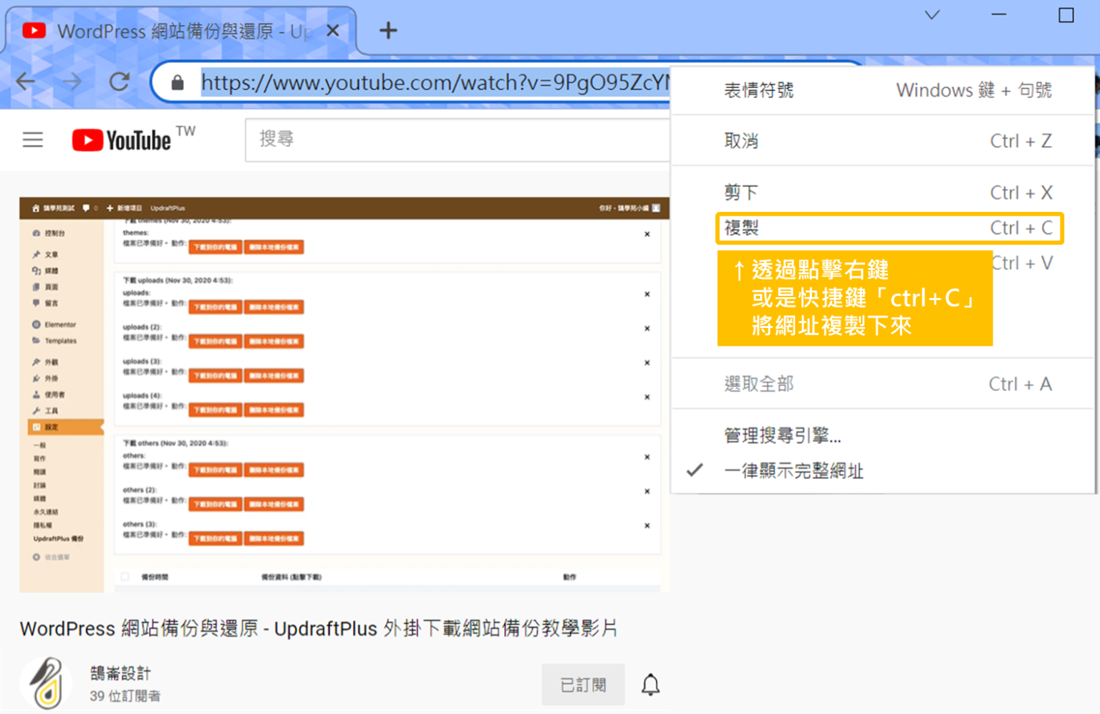1100x714 pixels.
Task: Open the YouTube hamburger menu
Action: 32,140
